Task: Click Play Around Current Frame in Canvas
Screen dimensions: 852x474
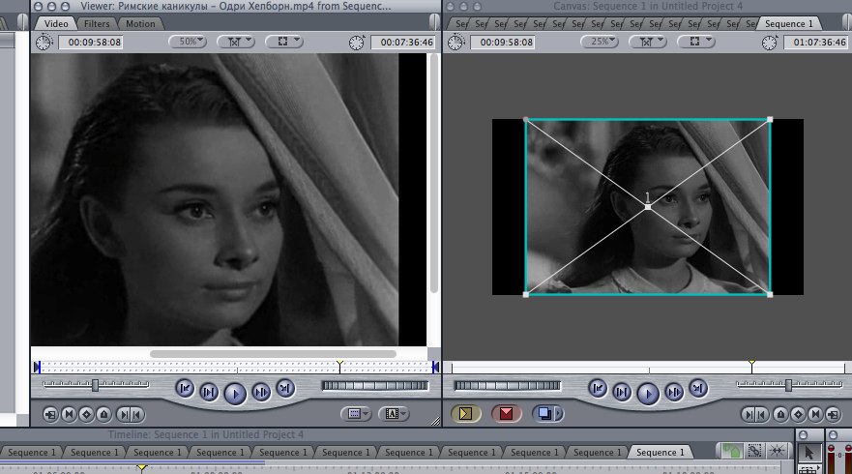Action: click(674, 392)
